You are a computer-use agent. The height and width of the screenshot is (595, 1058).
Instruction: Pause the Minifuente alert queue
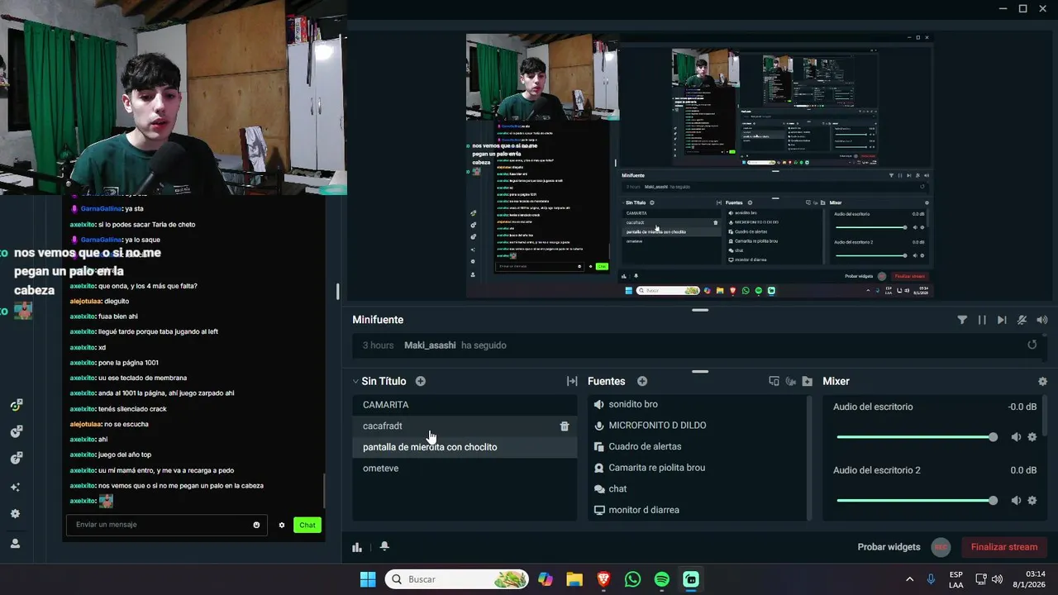tap(982, 320)
